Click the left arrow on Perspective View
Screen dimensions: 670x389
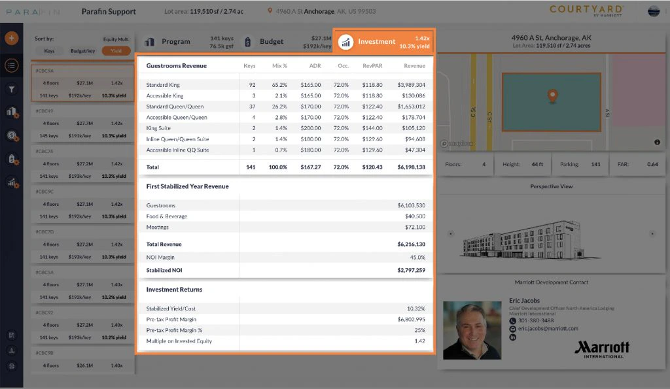[x=450, y=233]
